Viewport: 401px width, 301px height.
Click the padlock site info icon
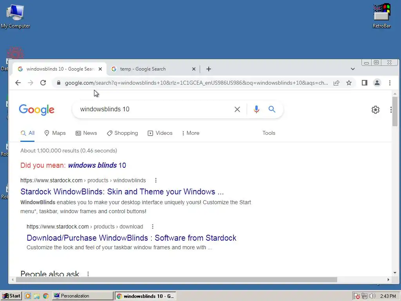59,83
